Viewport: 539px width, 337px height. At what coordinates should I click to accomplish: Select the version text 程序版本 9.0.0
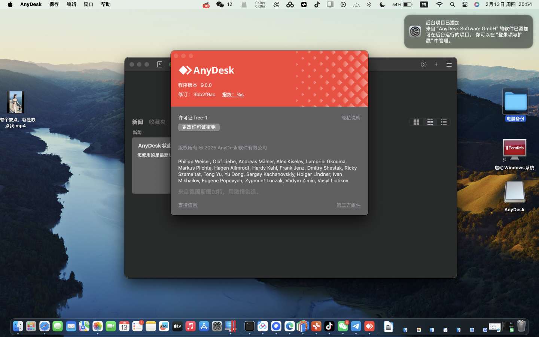(x=195, y=85)
